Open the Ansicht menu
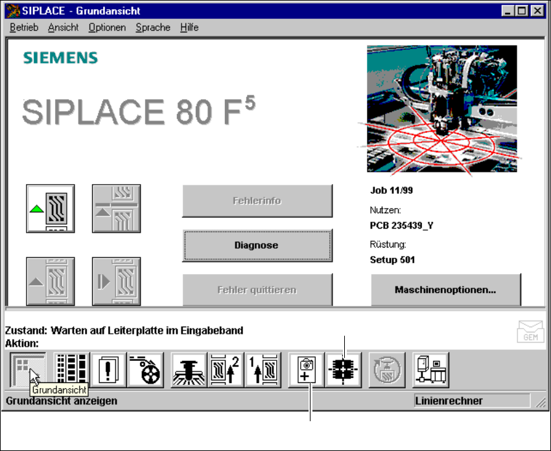The image size is (551, 451). 64,27
